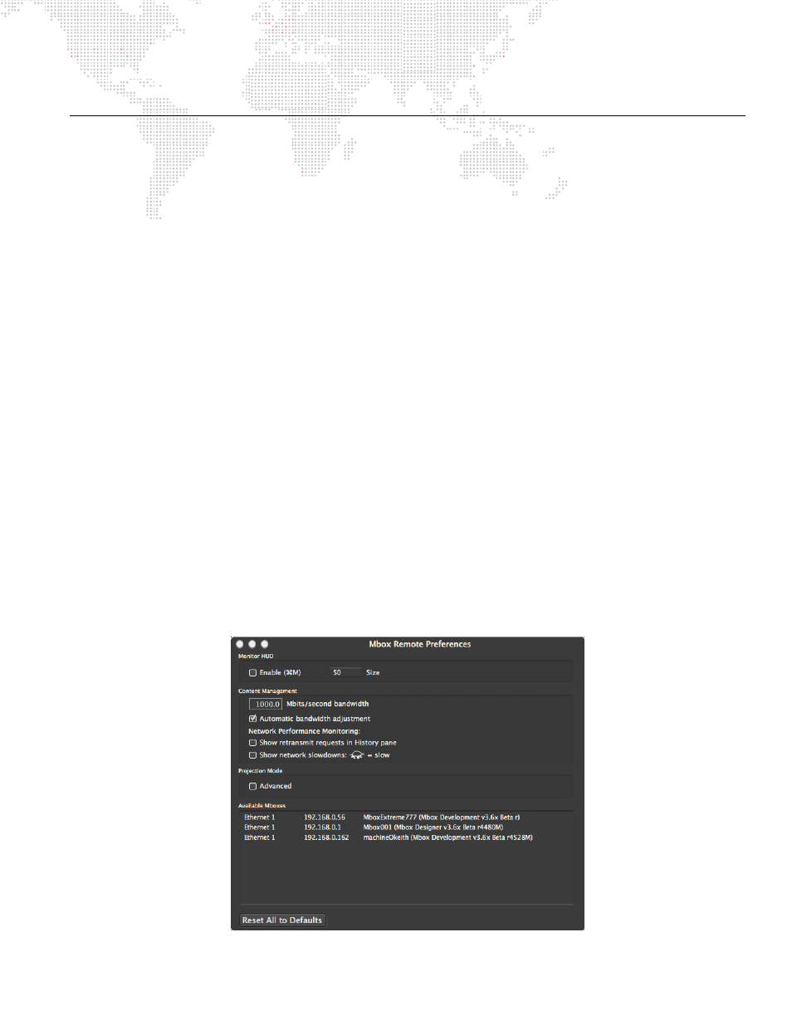
Task: Click the Mbox Remote Preferences title
Action: click(x=420, y=644)
